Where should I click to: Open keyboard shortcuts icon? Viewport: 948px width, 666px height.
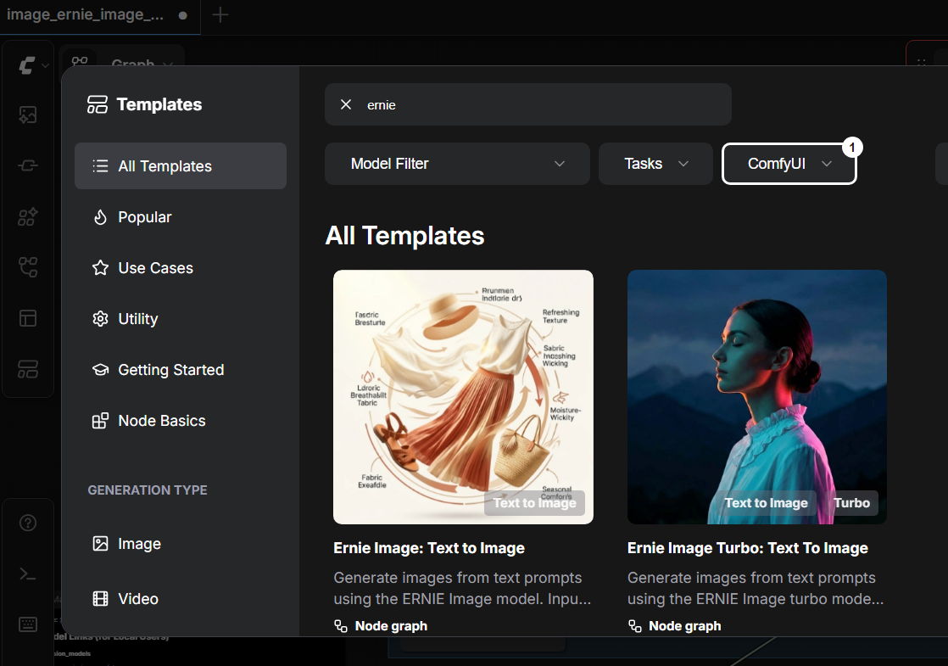coord(28,624)
